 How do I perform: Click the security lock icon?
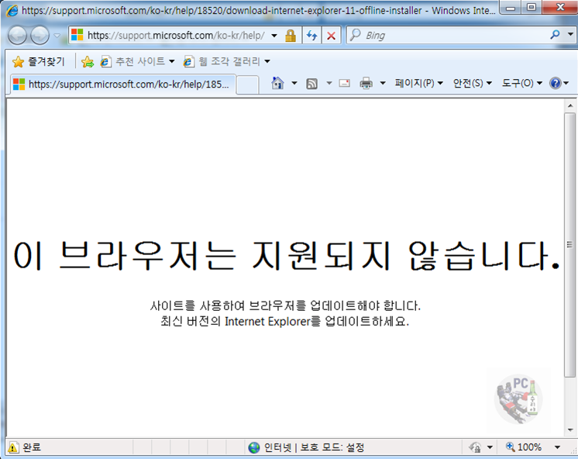point(291,36)
